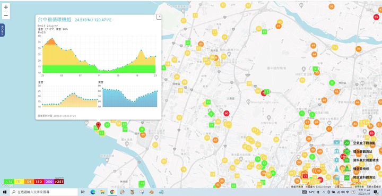Open File Explorer from the taskbar

coord(102,192)
